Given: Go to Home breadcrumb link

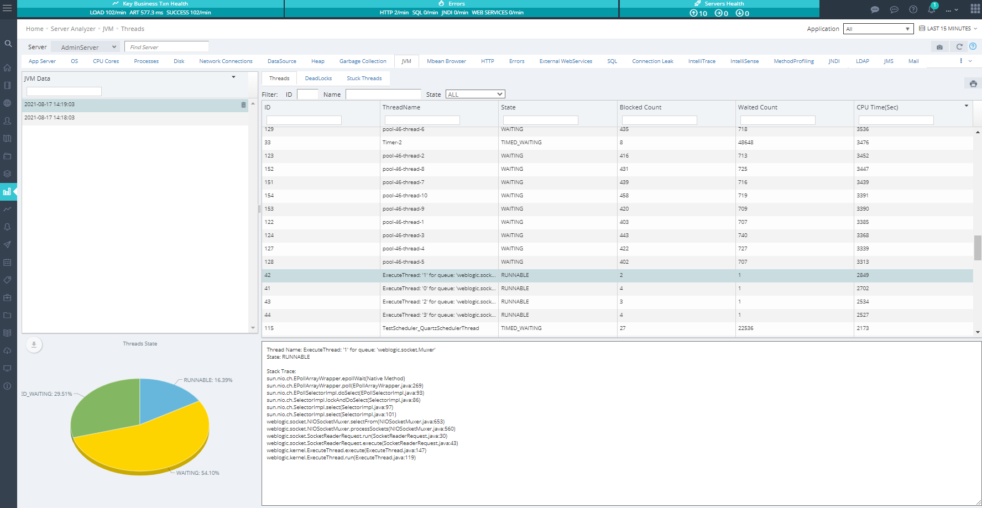Looking at the screenshot, I should pos(35,29).
